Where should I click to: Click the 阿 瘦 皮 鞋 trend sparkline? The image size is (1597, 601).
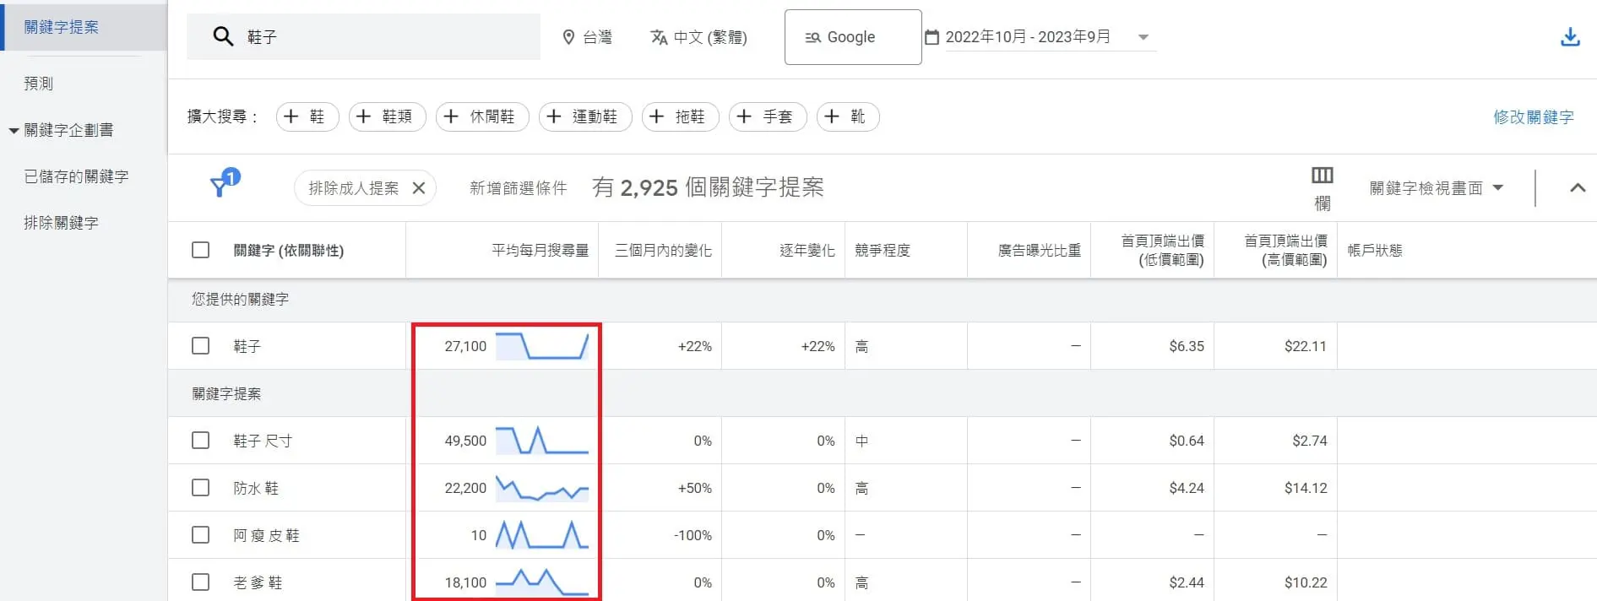pos(542,535)
